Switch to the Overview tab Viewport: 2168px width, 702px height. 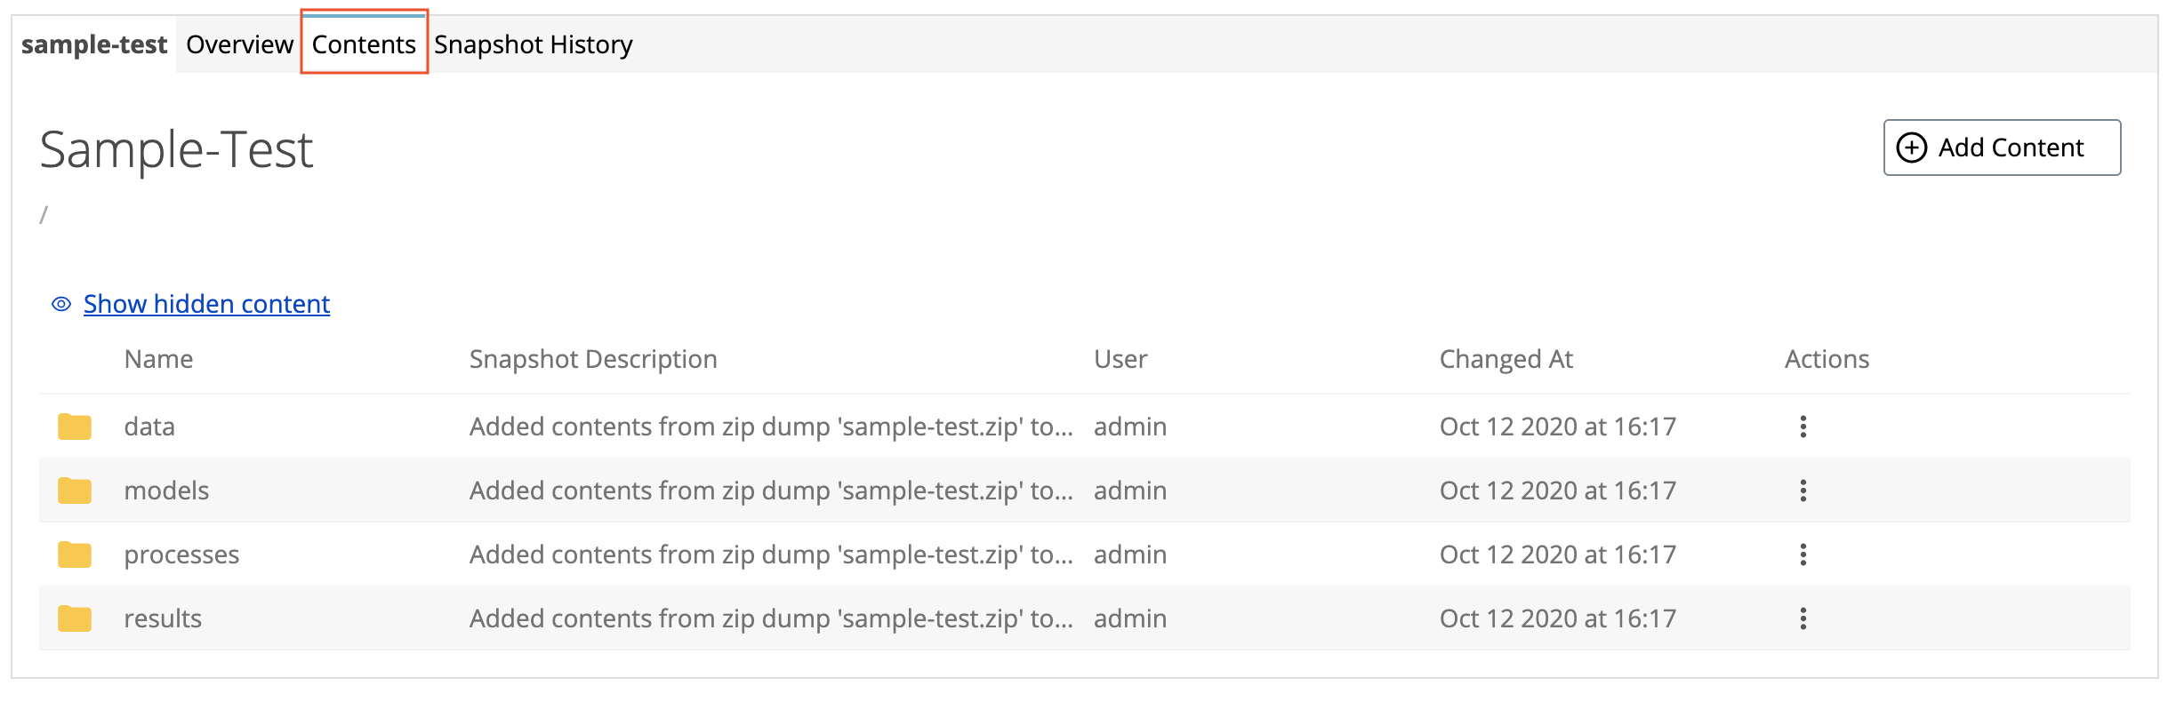(x=239, y=44)
